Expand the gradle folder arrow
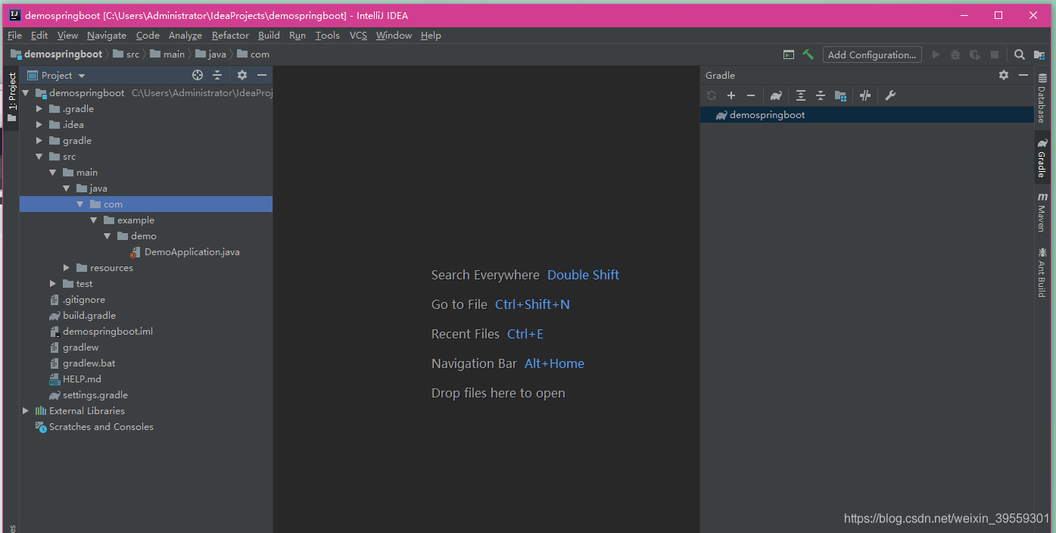1056x533 pixels. pyautogui.click(x=39, y=141)
